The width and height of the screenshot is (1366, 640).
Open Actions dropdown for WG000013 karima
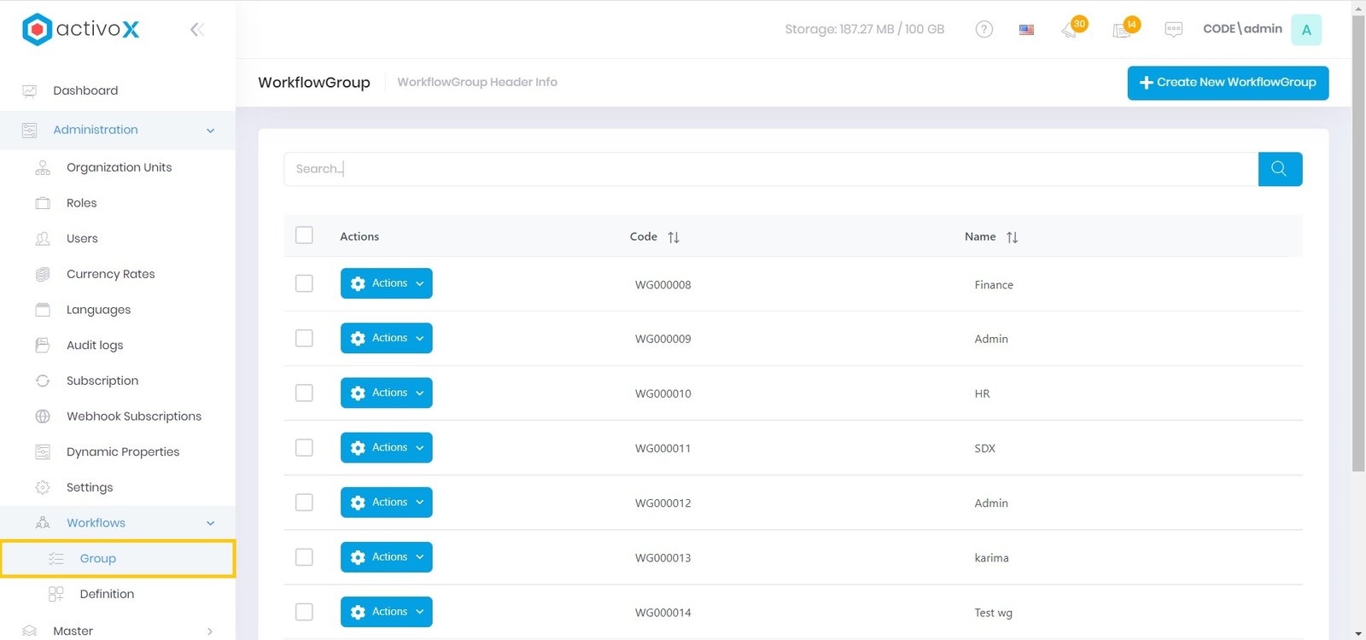(386, 557)
